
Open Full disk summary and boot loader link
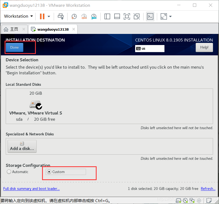[x=31, y=189]
